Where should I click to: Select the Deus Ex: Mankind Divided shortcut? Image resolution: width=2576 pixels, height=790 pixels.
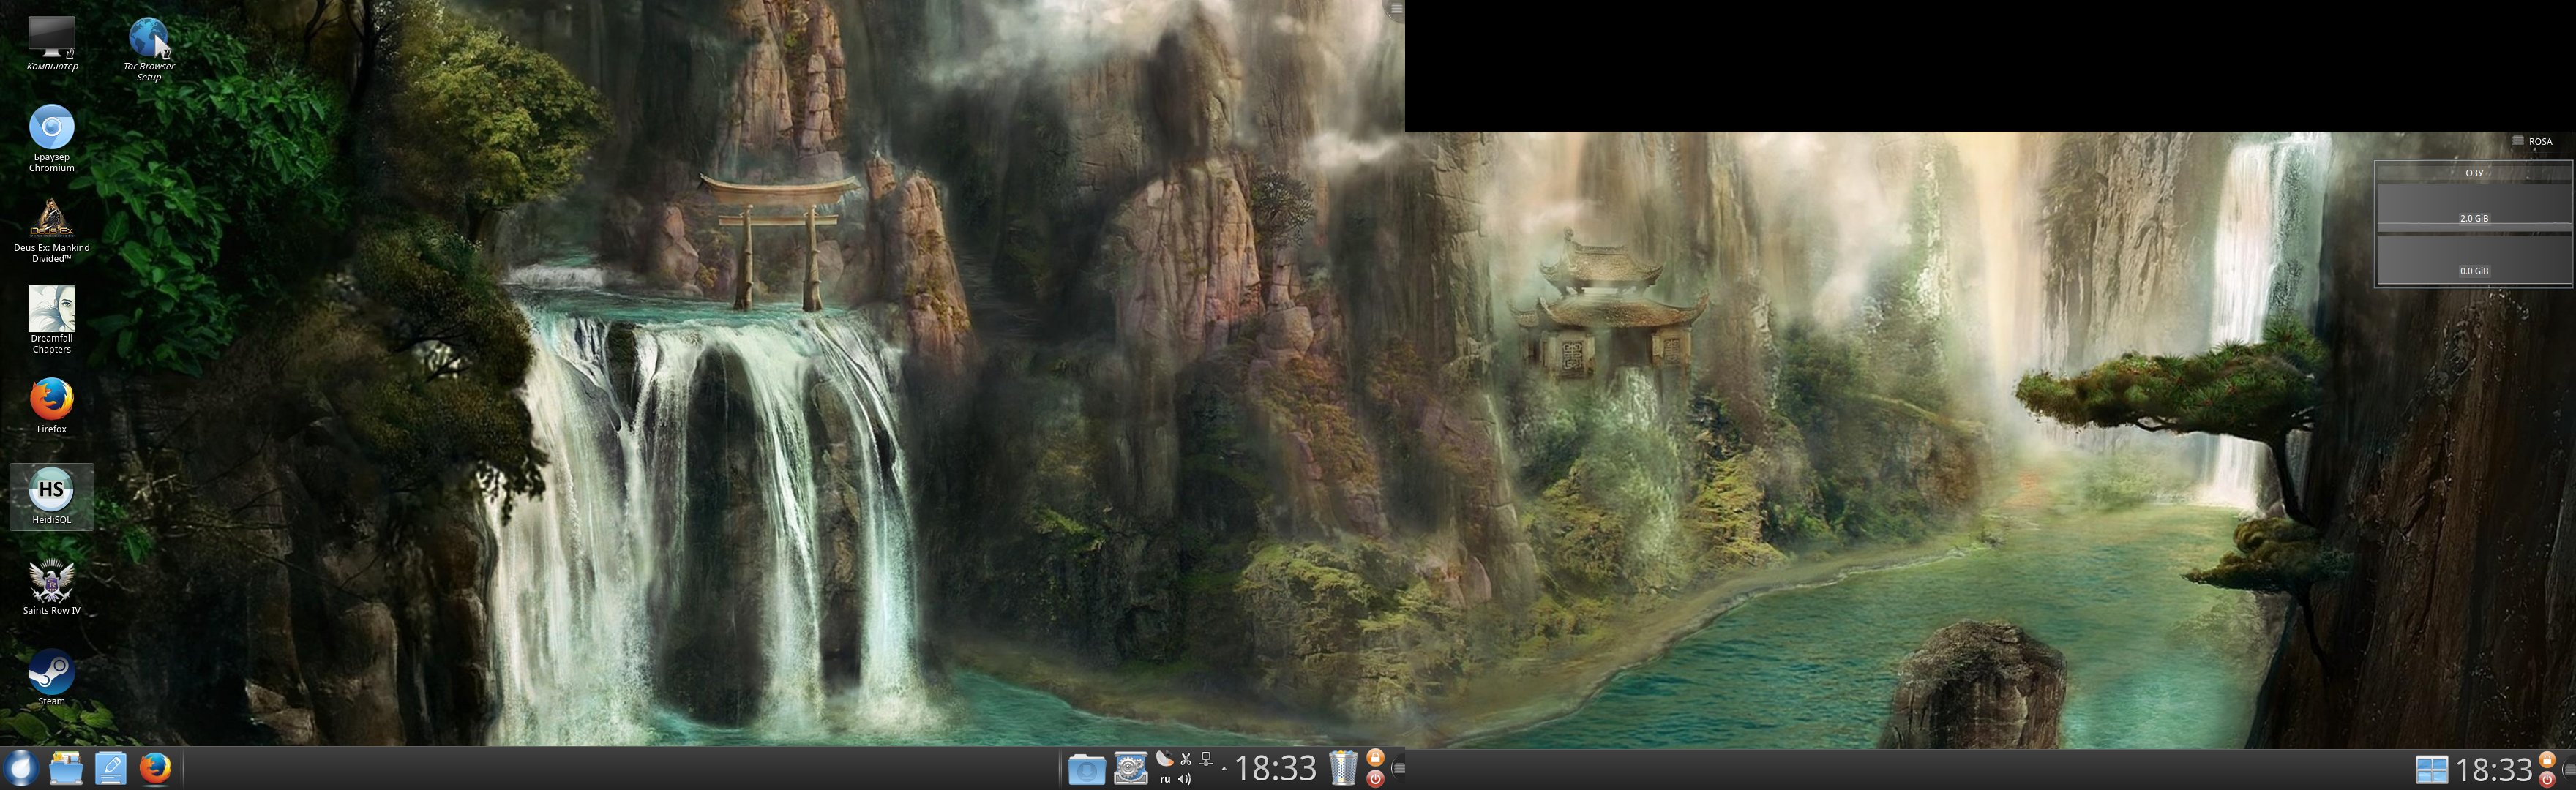coord(51,218)
